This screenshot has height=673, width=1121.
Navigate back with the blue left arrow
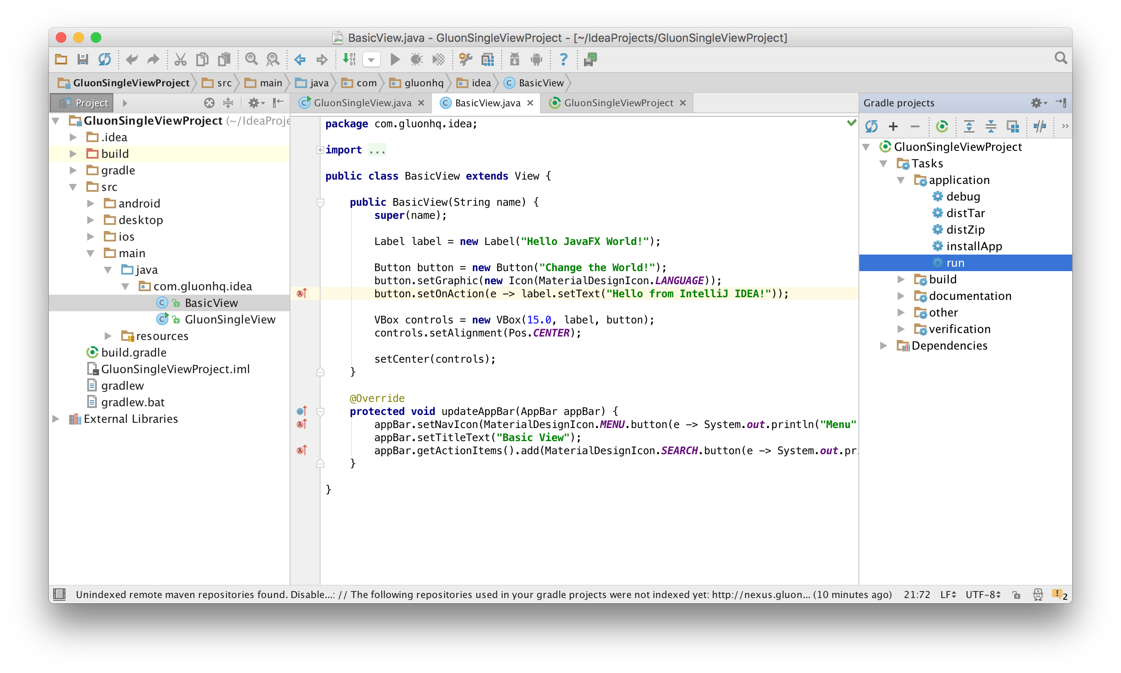click(300, 59)
